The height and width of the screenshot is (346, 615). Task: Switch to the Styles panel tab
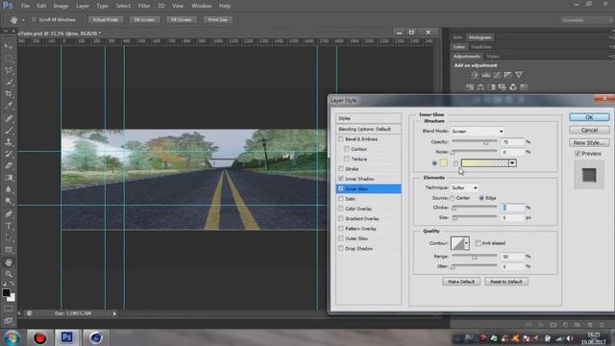493,57
